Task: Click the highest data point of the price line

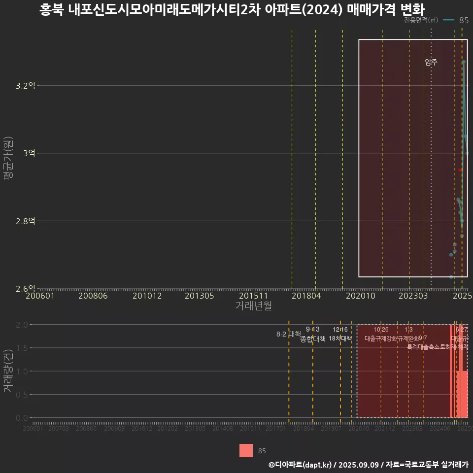Action: tap(464, 62)
